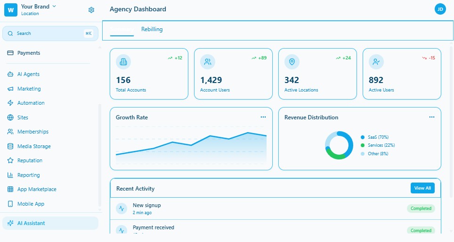Click the +89 trend indicator
454x242 pixels.
coord(259,58)
